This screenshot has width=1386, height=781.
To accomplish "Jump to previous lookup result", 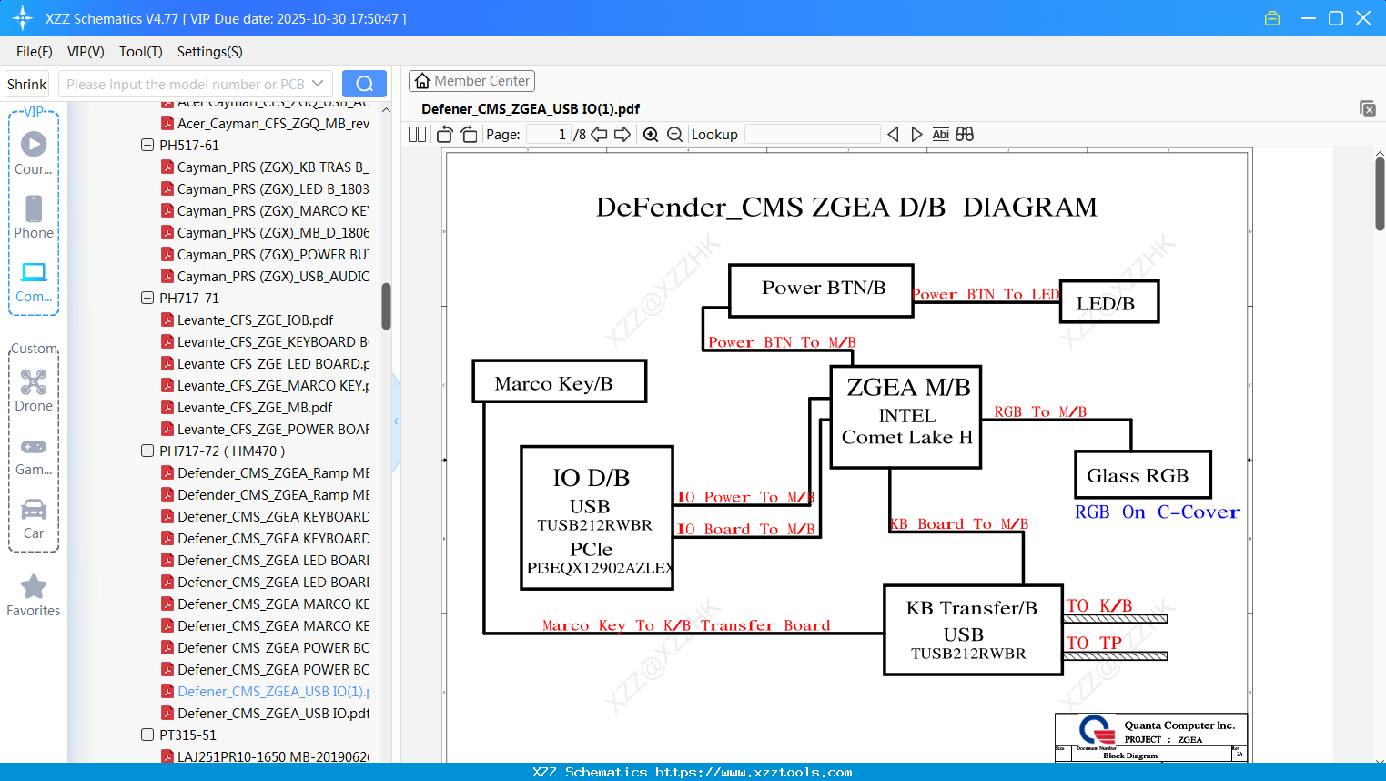I will (x=893, y=135).
